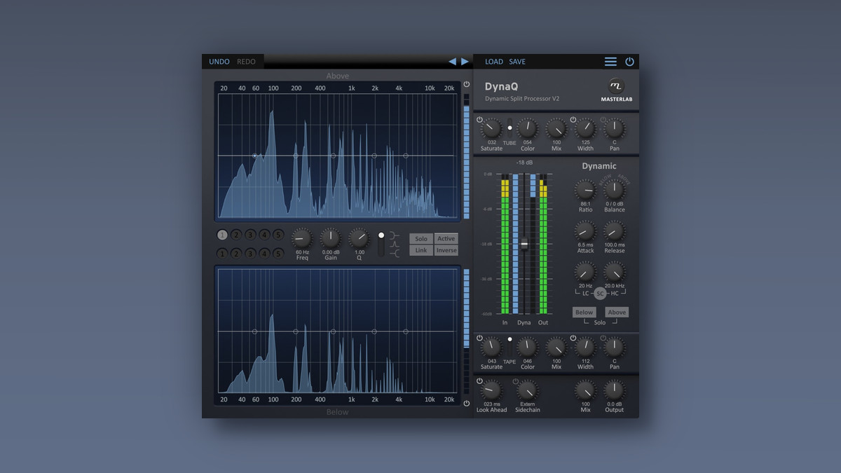Viewport: 841px width, 473px height.
Task: Click the Link button
Action: coord(421,250)
